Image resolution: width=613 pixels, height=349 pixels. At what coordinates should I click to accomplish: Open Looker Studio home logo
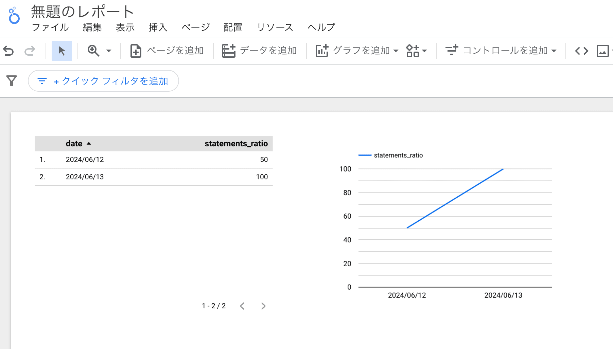(x=14, y=16)
